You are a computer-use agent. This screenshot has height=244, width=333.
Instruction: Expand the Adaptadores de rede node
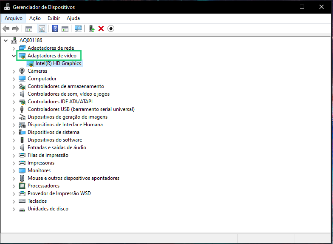click(14, 48)
